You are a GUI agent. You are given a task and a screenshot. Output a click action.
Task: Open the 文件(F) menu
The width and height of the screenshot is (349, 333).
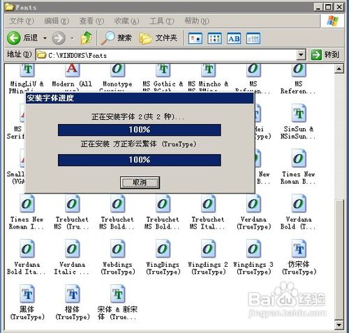click(22, 21)
